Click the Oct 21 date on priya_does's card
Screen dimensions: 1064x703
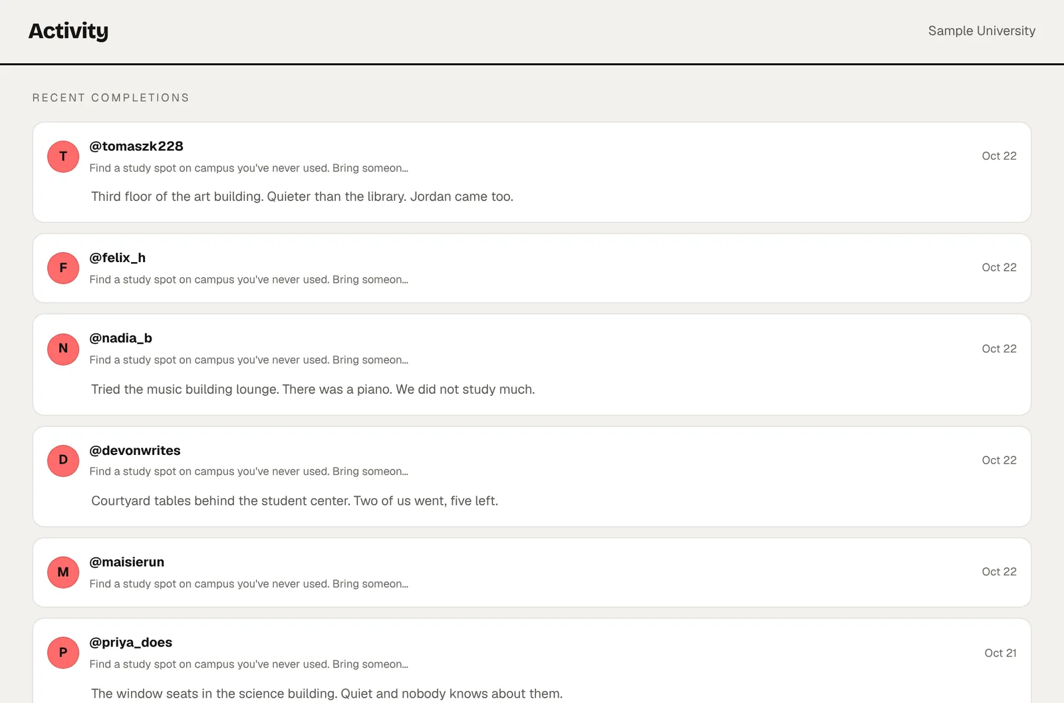click(x=1000, y=653)
